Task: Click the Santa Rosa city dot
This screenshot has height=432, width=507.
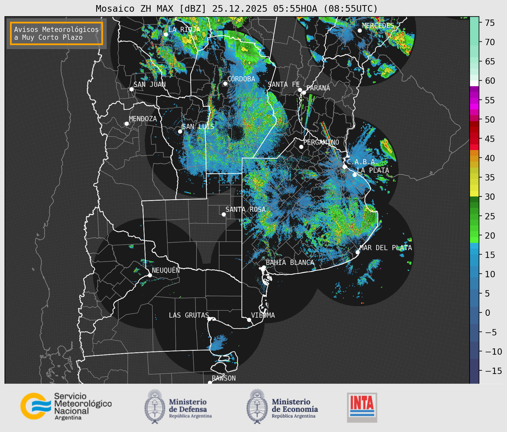Action: tap(224, 214)
